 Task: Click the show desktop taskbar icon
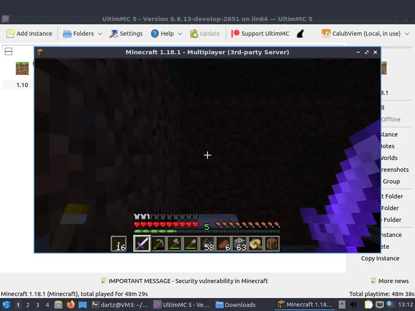click(83, 305)
